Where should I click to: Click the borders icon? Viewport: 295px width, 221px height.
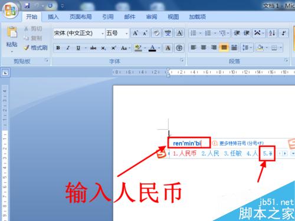coord(274,48)
